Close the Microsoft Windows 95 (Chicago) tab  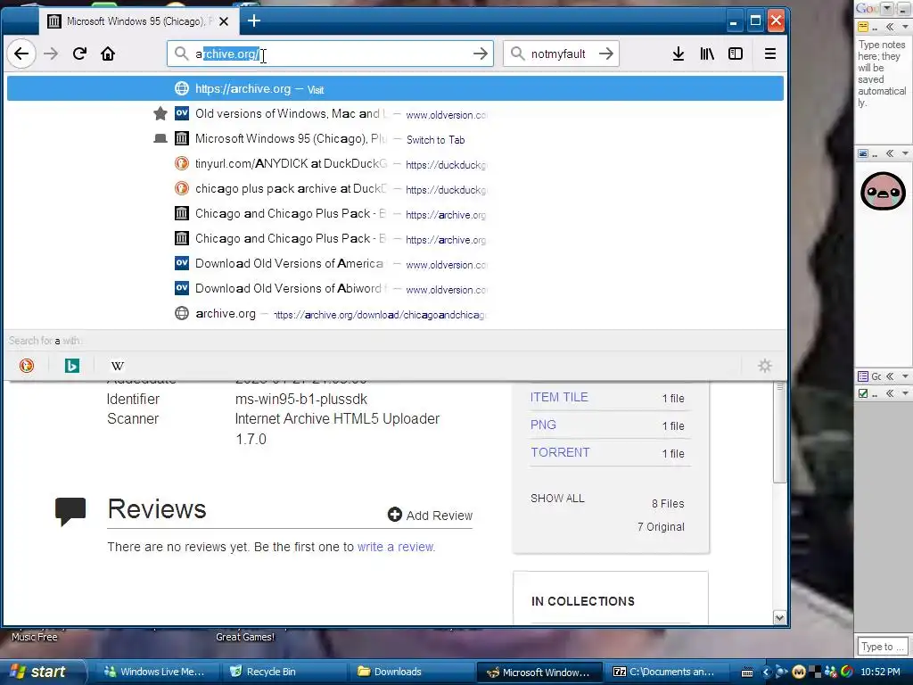[224, 21]
